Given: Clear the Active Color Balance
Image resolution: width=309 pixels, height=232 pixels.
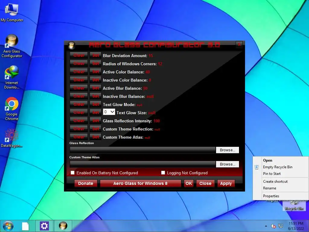Looking at the screenshot, I should coord(79,72).
